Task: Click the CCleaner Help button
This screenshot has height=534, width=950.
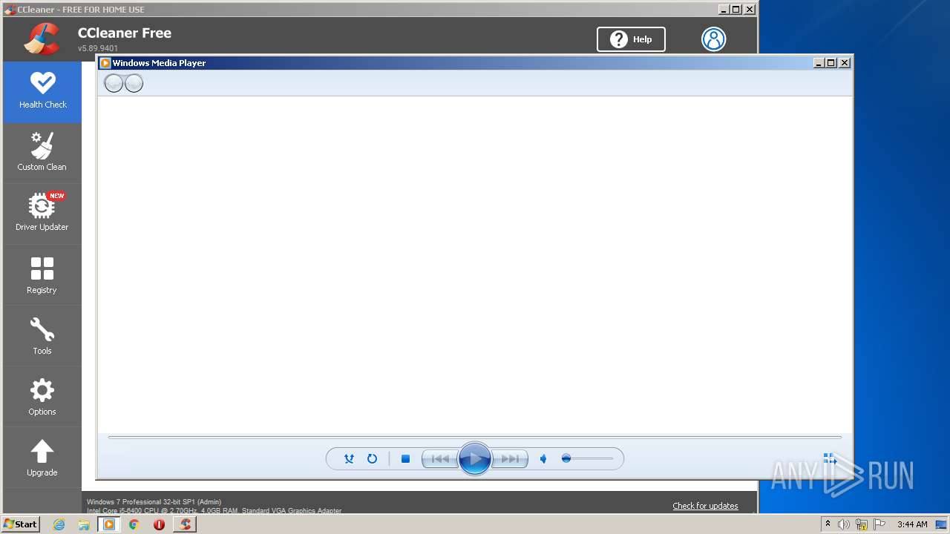Action: click(x=631, y=39)
